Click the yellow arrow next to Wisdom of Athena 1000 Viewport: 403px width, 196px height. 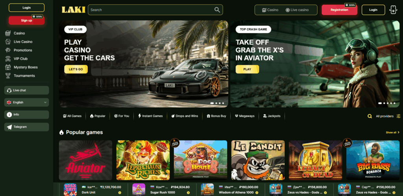pos(257,193)
